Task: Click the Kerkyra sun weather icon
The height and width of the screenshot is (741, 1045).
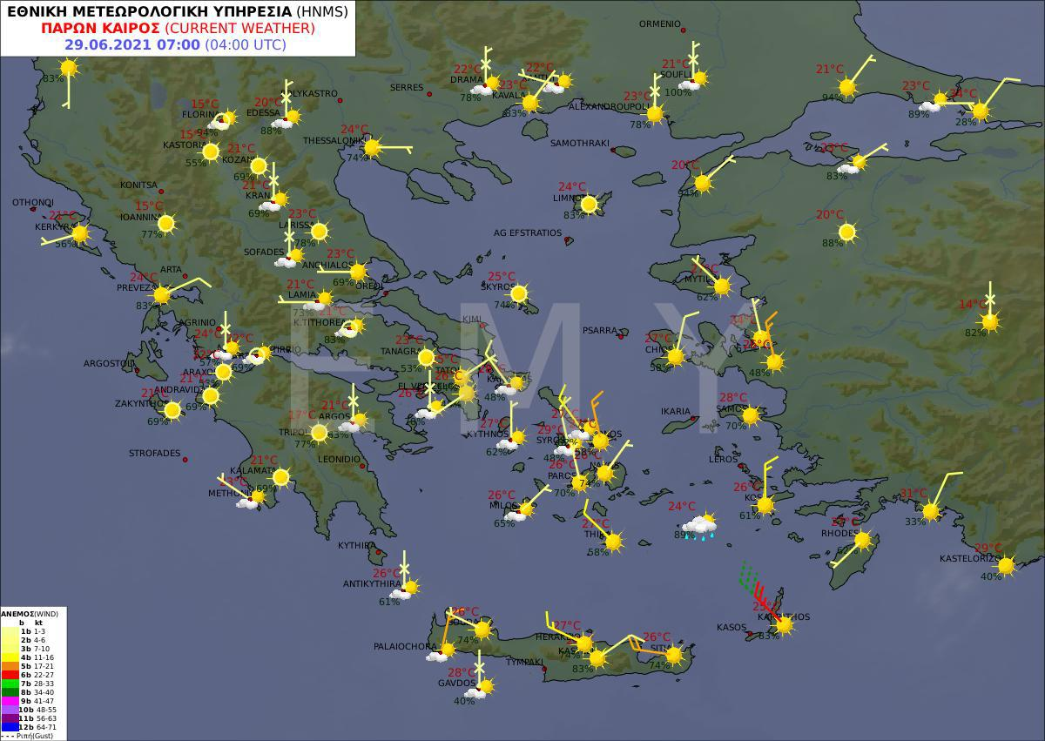Action: point(80,233)
